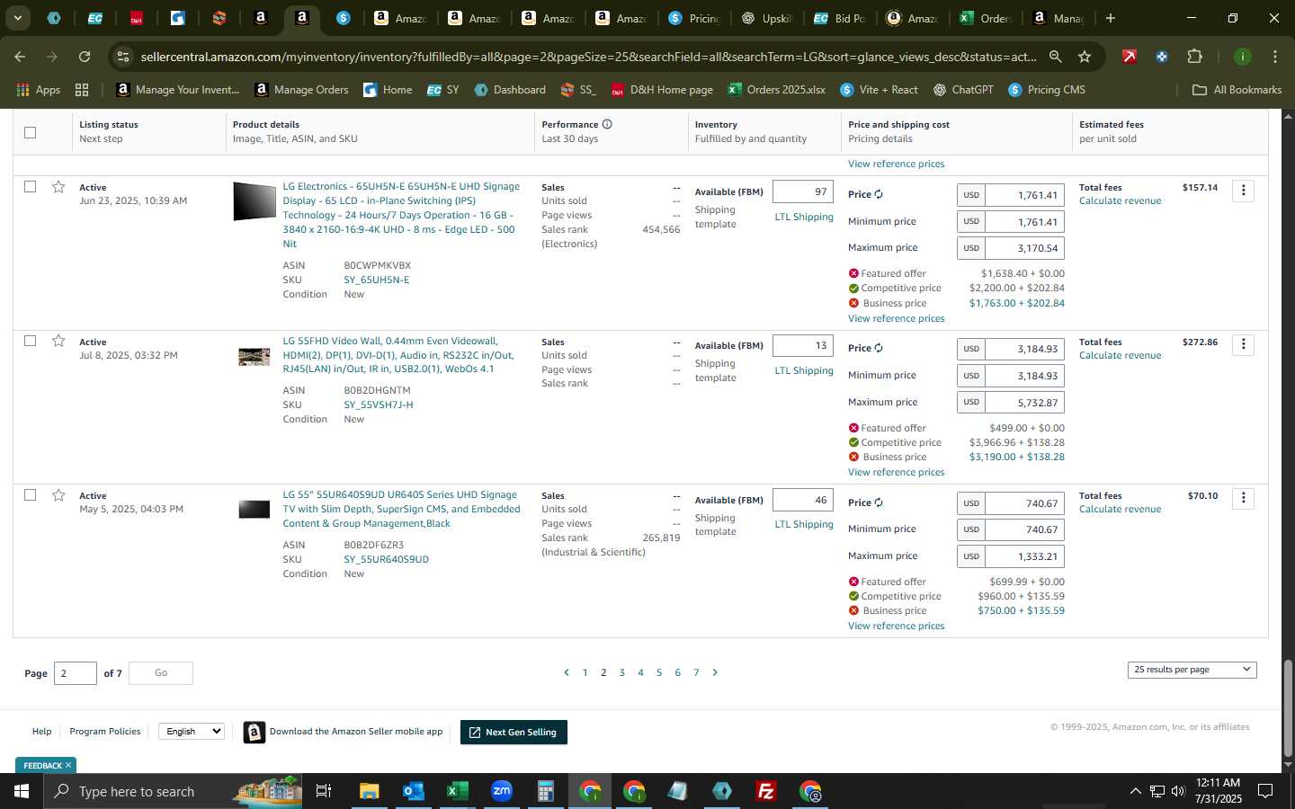
Task: Star the LG 55UR640S9UD listing
Action: click(58, 495)
